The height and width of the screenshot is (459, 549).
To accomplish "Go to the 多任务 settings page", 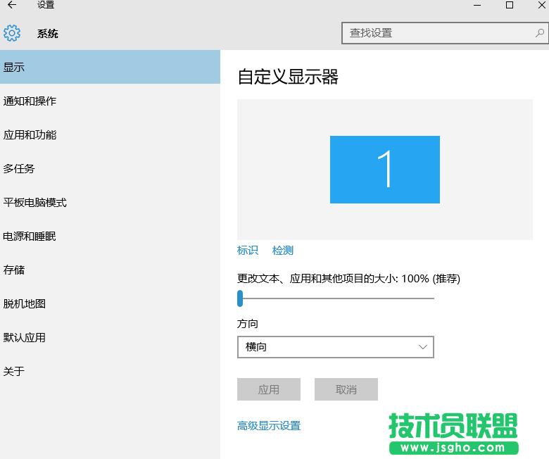I will tap(19, 169).
